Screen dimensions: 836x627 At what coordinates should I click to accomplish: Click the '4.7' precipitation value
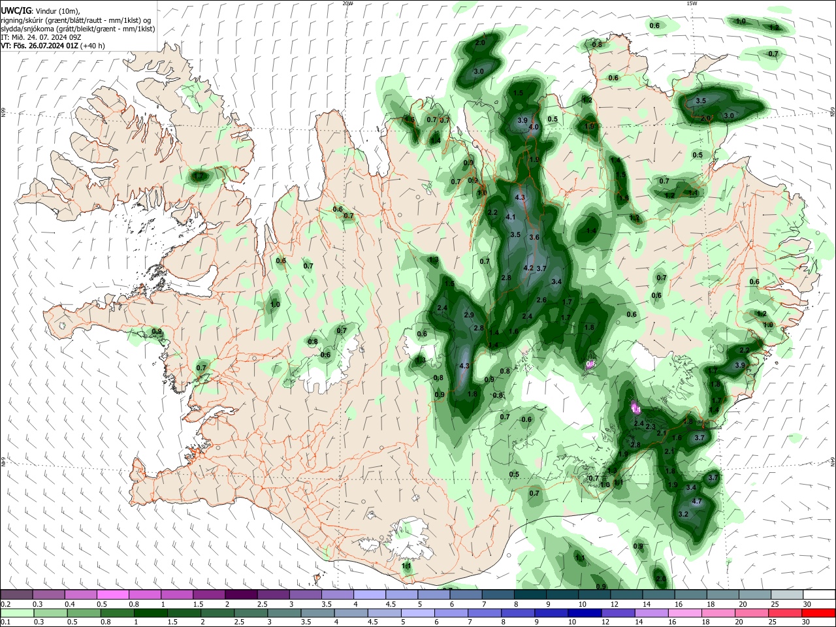click(696, 502)
